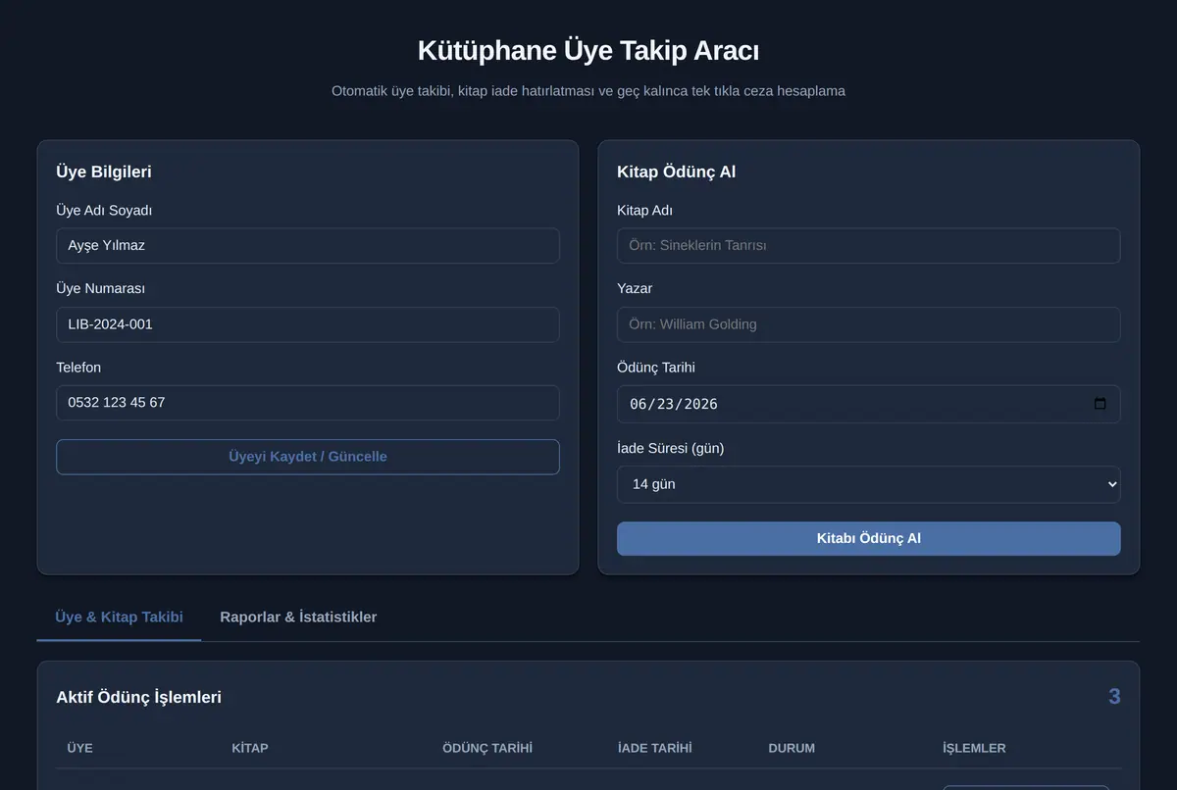
Task: Click the ÜYE column header
Action: [80, 748]
